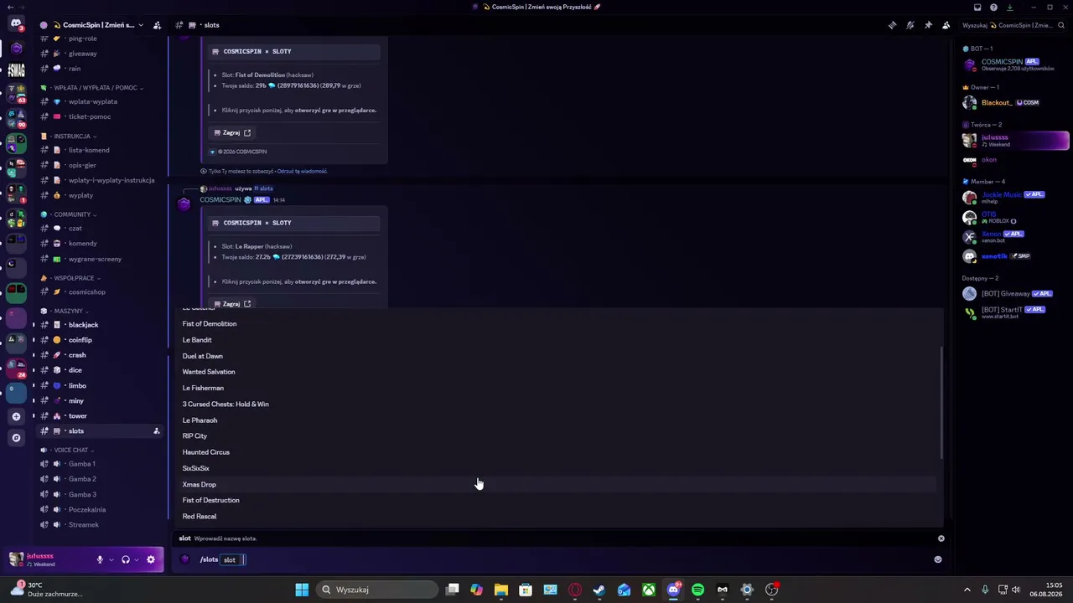The height and width of the screenshot is (603, 1073).
Task: Open the Threads panel
Action: (x=892, y=25)
